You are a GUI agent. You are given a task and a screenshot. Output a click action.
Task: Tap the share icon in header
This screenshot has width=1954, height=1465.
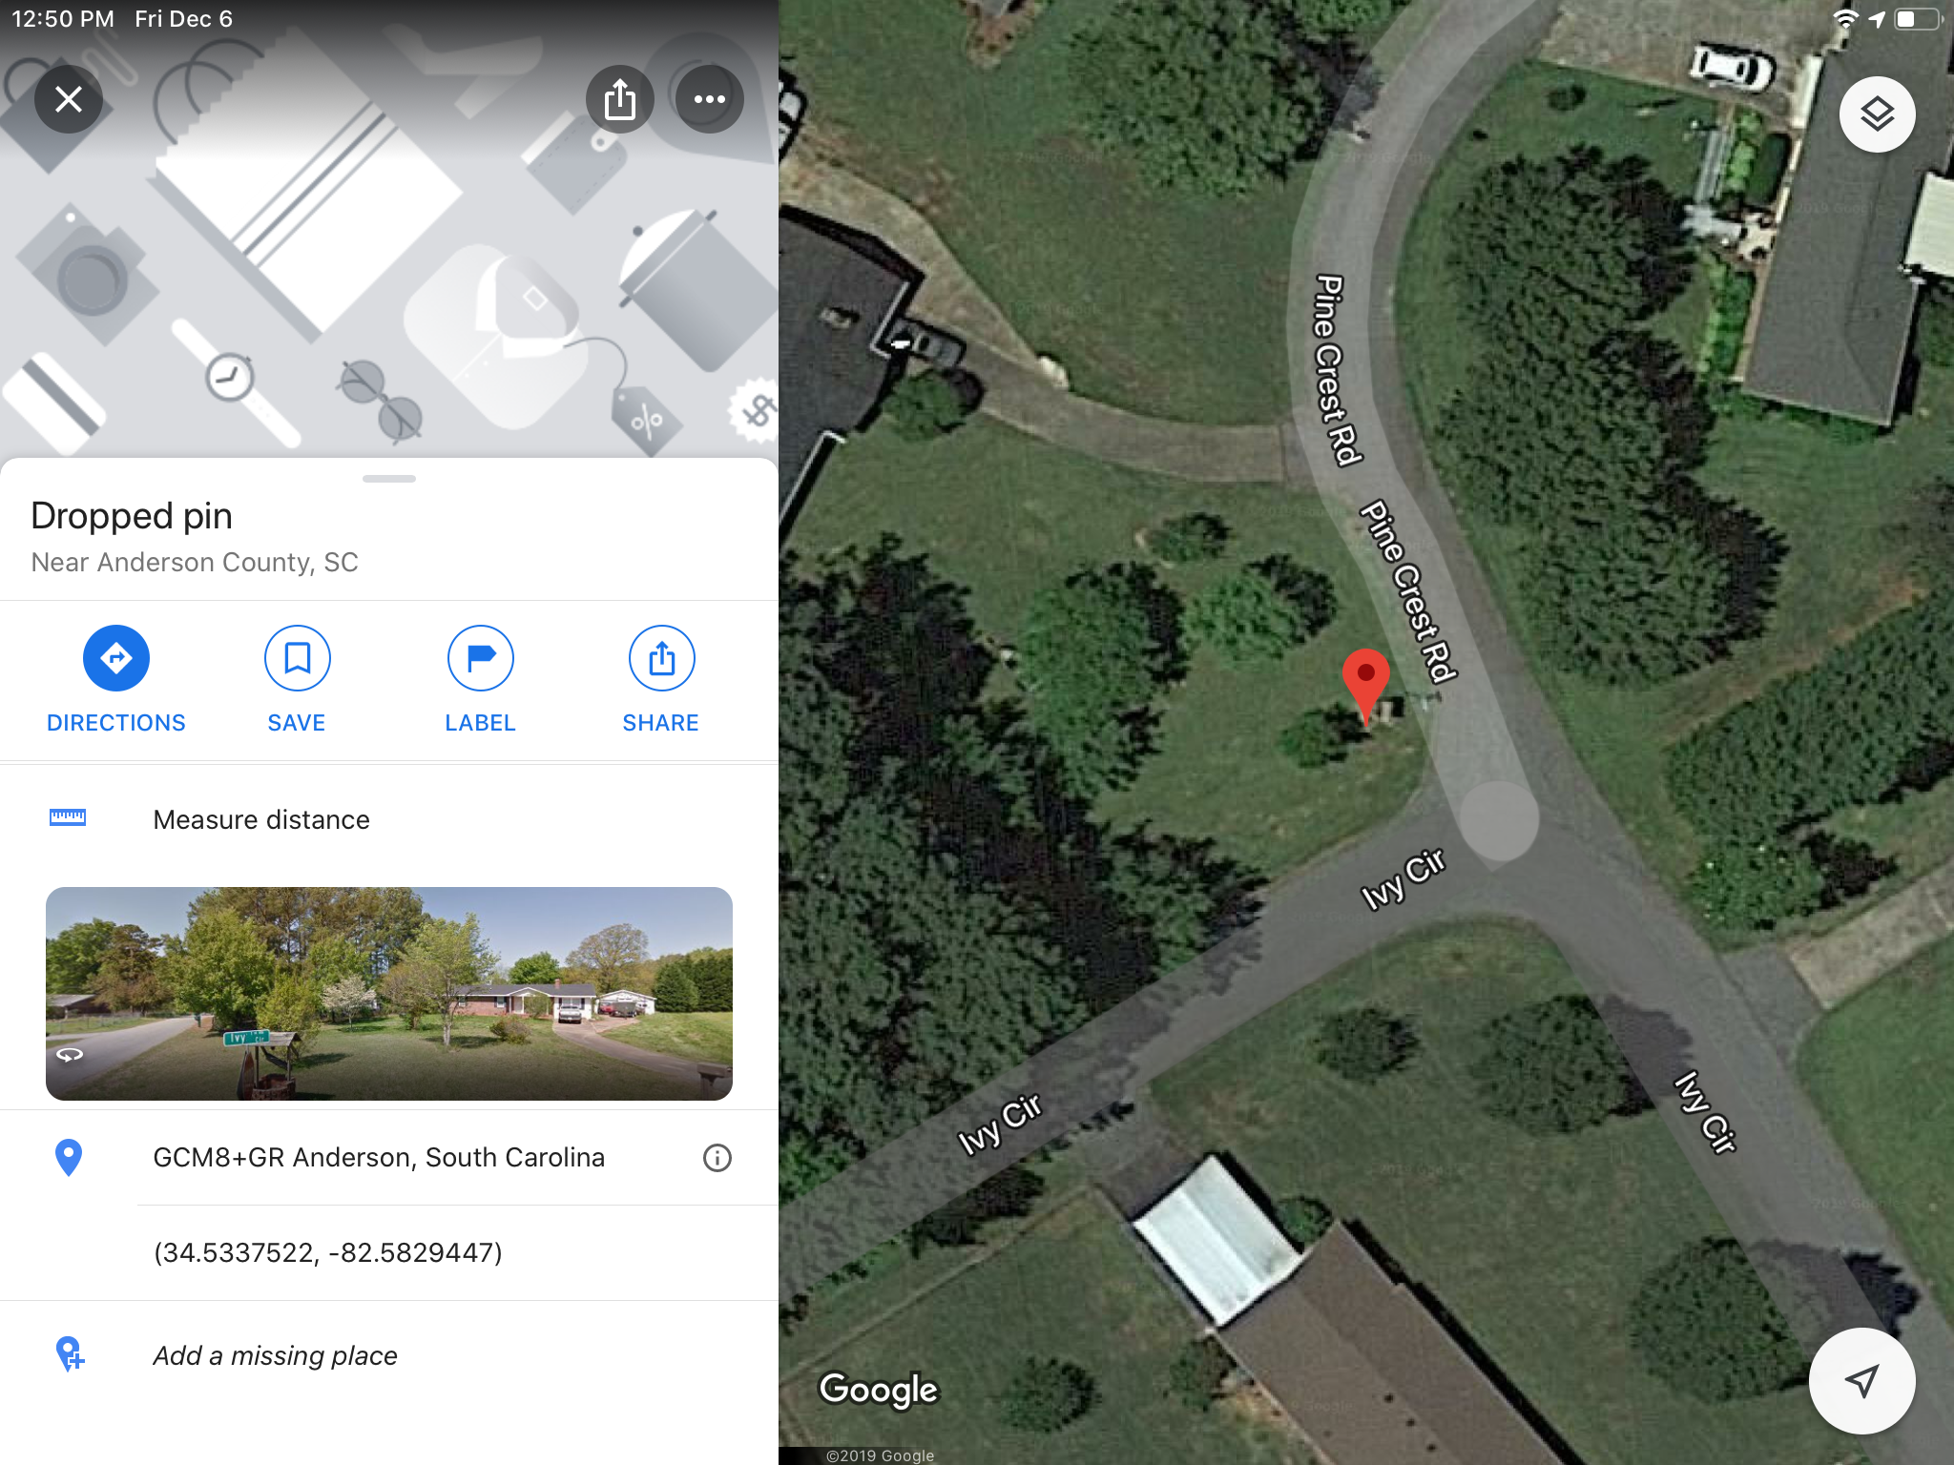point(620,99)
